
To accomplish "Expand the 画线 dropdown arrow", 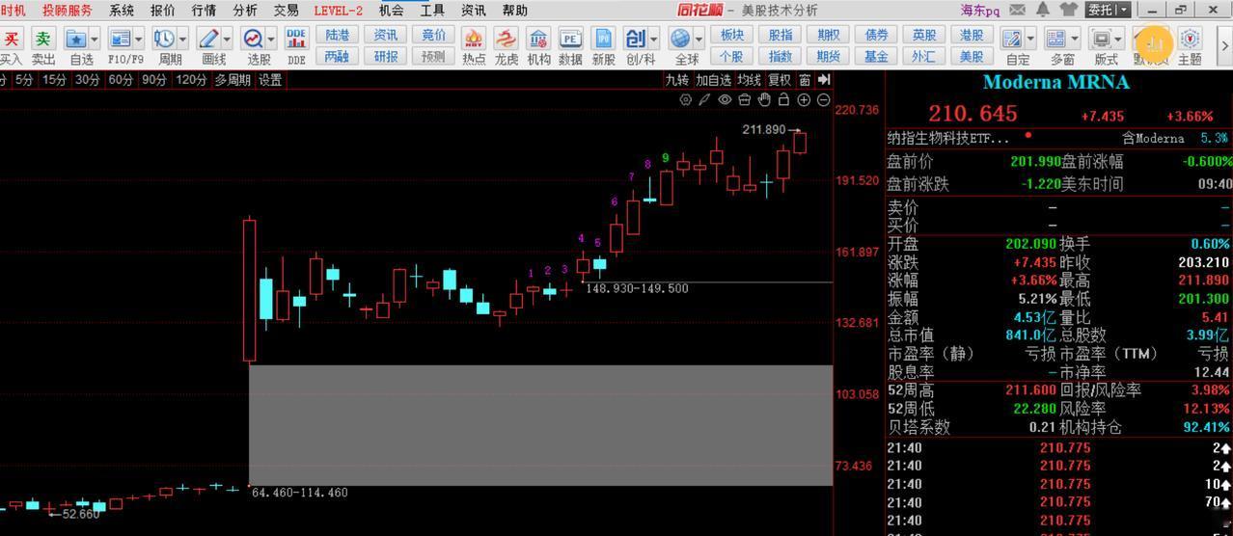I will click(x=227, y=40).
